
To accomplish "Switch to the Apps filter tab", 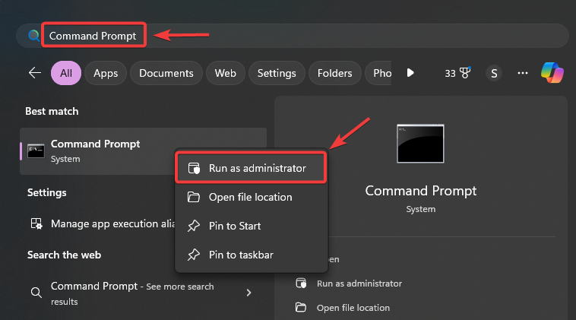I will [106, 73].
